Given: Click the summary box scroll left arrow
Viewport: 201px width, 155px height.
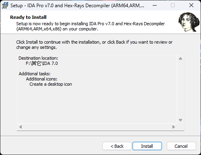Looking at the screenshot, I should (21, 127).
